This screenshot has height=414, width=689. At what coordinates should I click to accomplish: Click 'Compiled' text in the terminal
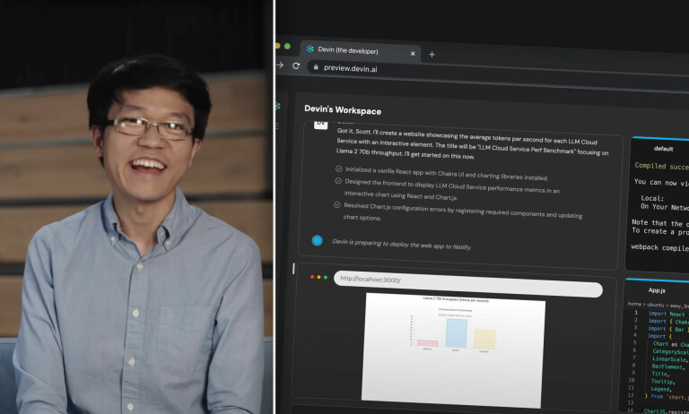[x=650, y=166]
